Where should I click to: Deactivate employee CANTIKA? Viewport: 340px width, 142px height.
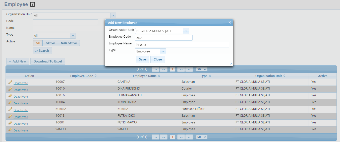click(x=21, y=83)
